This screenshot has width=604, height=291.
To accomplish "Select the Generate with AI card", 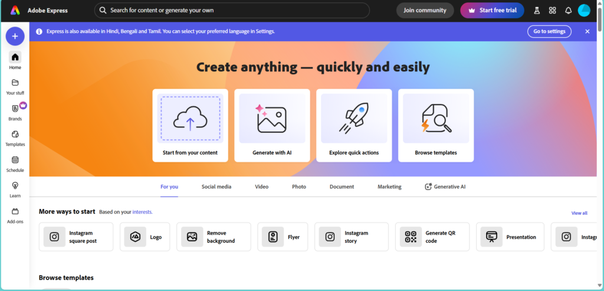I will click(x=272, y=125).
